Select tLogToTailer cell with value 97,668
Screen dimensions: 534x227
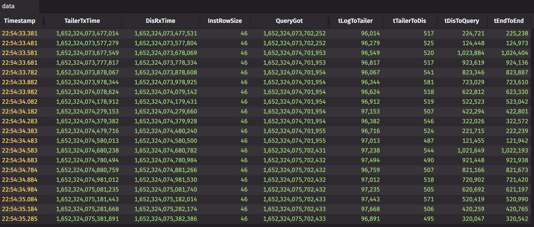pos(370,209)
